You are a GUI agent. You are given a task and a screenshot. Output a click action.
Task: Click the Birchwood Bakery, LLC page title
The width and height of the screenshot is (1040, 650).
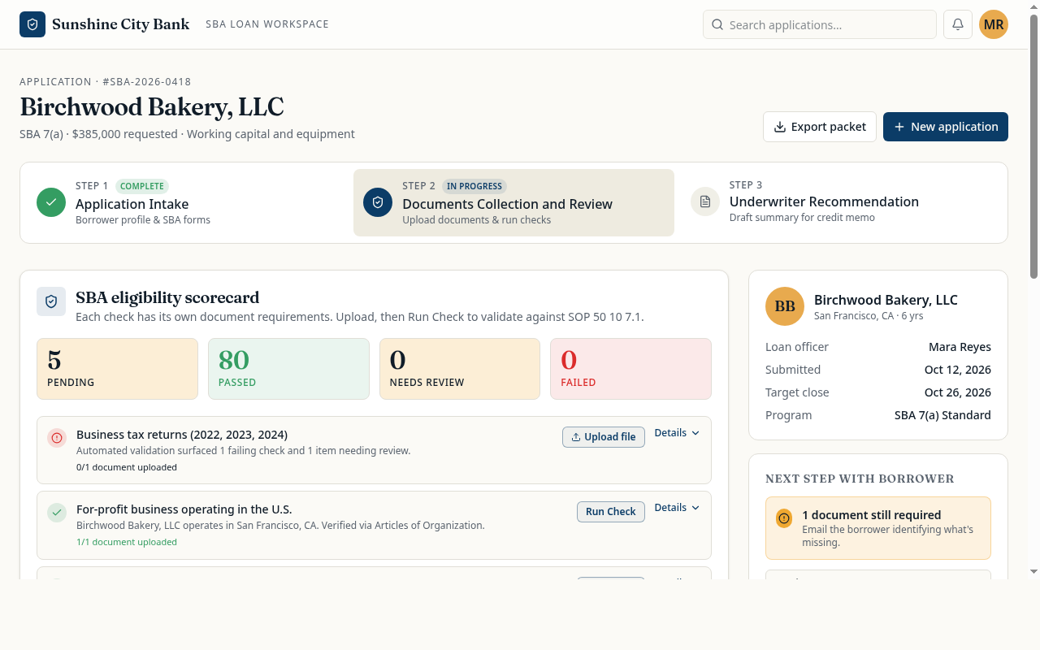[x=152, y=107]
